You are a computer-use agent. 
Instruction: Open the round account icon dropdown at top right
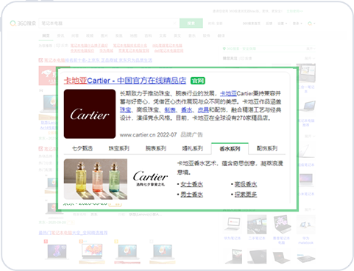(311, 24)
